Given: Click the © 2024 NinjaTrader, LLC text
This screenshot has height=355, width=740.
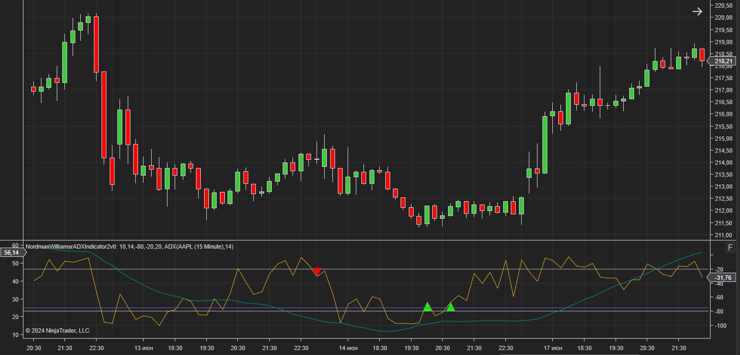Looking at the screenshot, I should [57, 330].
